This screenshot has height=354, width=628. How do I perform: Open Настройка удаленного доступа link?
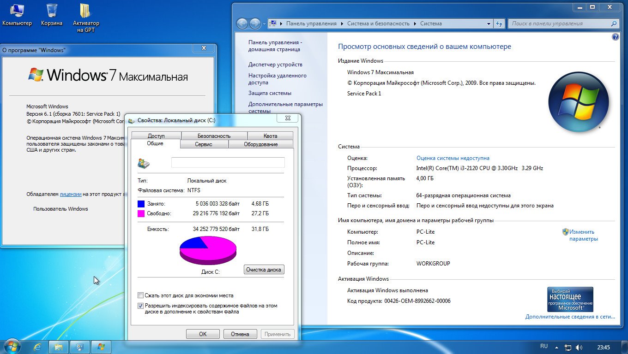[277, 79]
